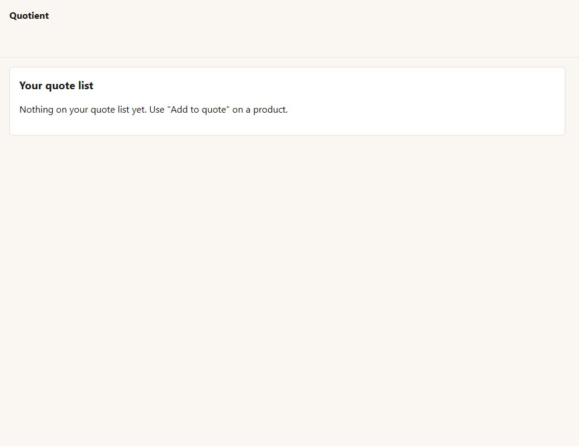Click the word "quote" in the card heading
579x446 pixels.
pos(60,86)
